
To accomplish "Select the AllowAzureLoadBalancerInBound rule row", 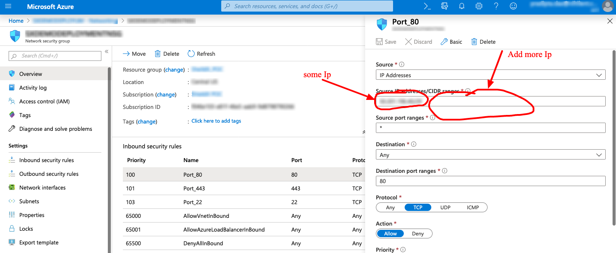I will point(244,229).
